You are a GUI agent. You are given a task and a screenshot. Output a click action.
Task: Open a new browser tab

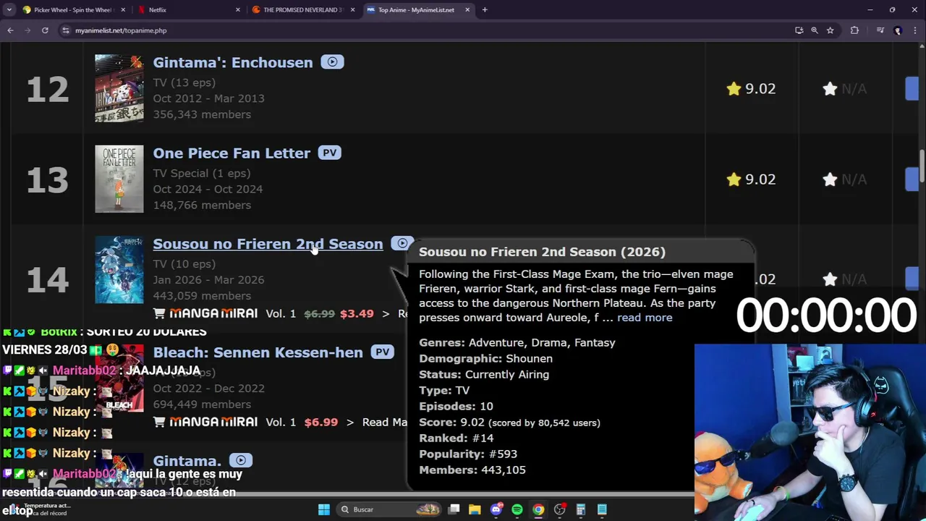[485, 10]
